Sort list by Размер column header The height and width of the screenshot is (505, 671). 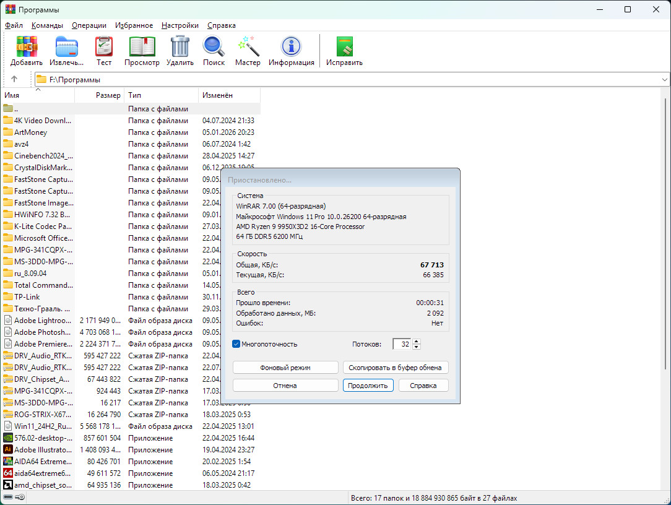(100, 95)
